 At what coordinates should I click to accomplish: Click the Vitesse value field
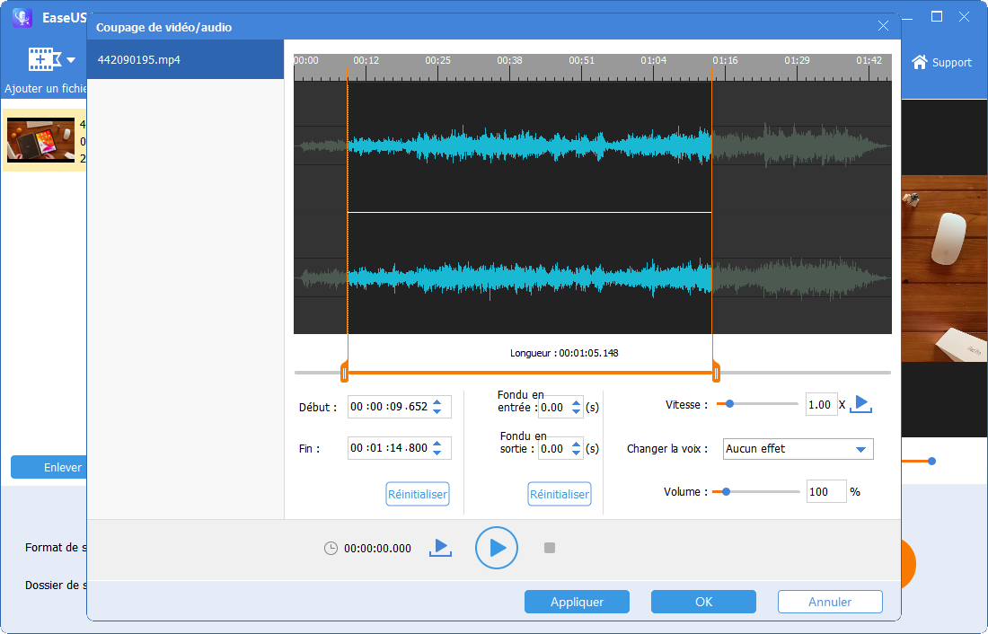pyautogui.click(x=821, y=405)
